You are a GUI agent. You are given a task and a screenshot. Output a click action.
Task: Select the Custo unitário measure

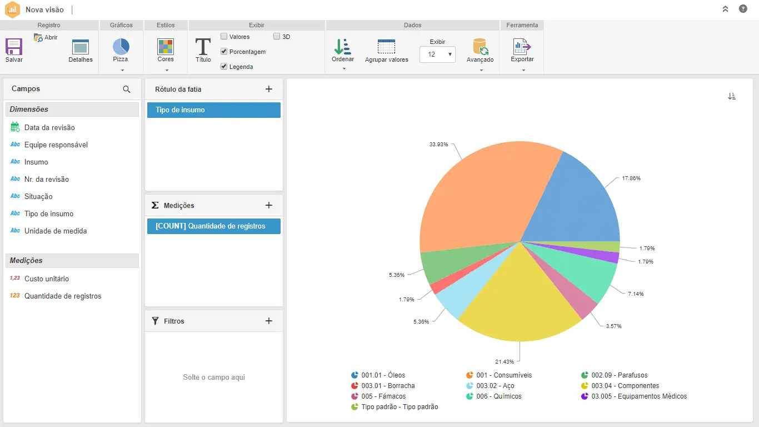pyautogui.click(x=47, y=279)
